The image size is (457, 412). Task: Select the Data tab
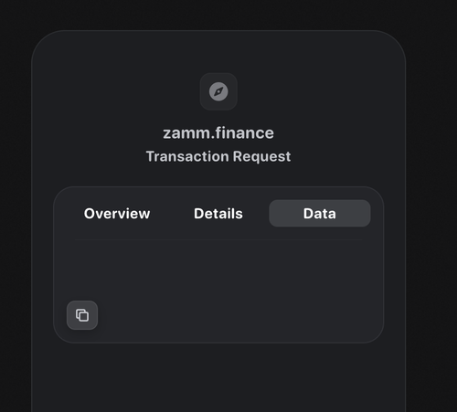[x=320, y=214]
